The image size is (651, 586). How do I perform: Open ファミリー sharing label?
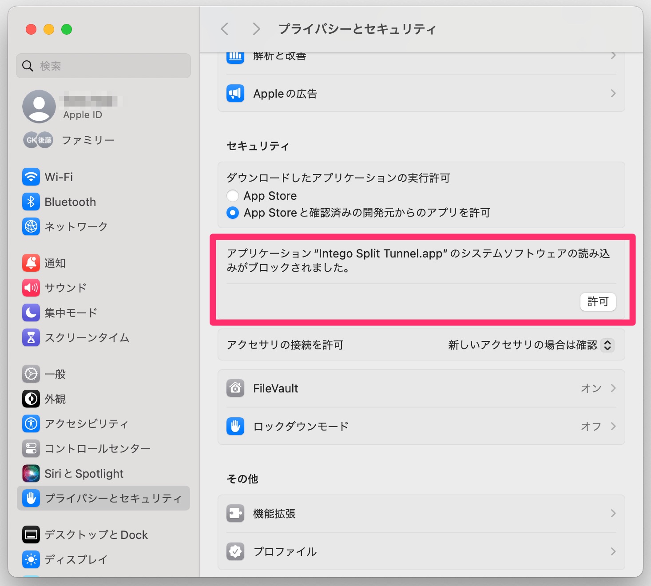pyautogui.click(x=88, y=140)
